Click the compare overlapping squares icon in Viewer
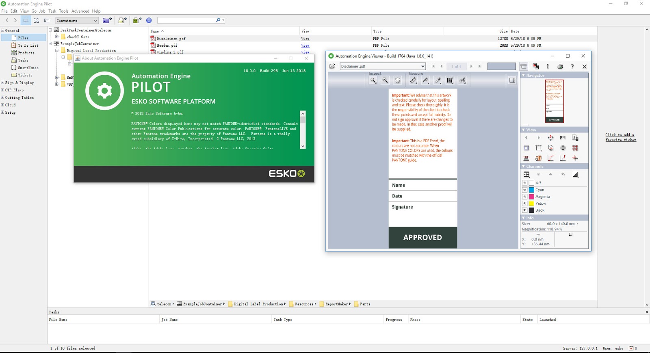 pos(536,66)
